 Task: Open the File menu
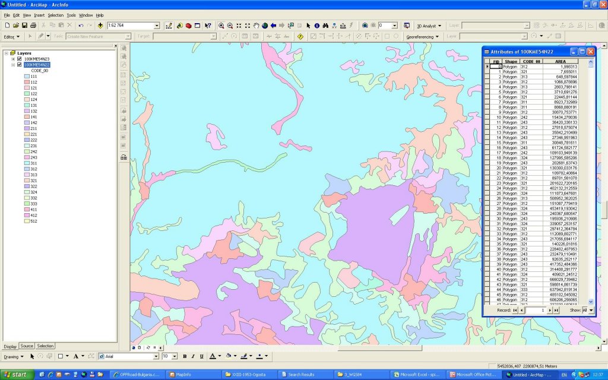7,15
